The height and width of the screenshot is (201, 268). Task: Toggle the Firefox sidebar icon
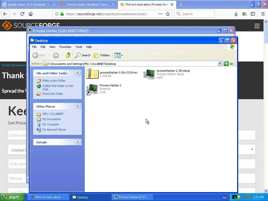click(x=253, y=14)
